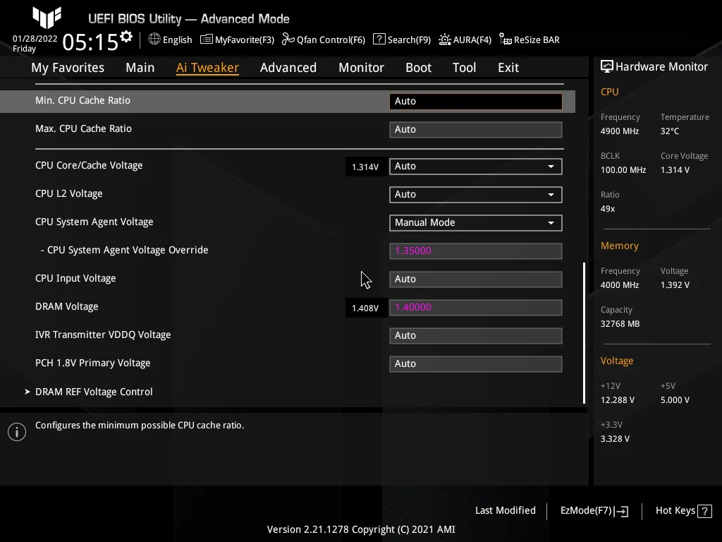Screen dimensions: 722x542
Task: Click the PCH 1.8V Primary Voltage label
Action: [x=93, y=363]
